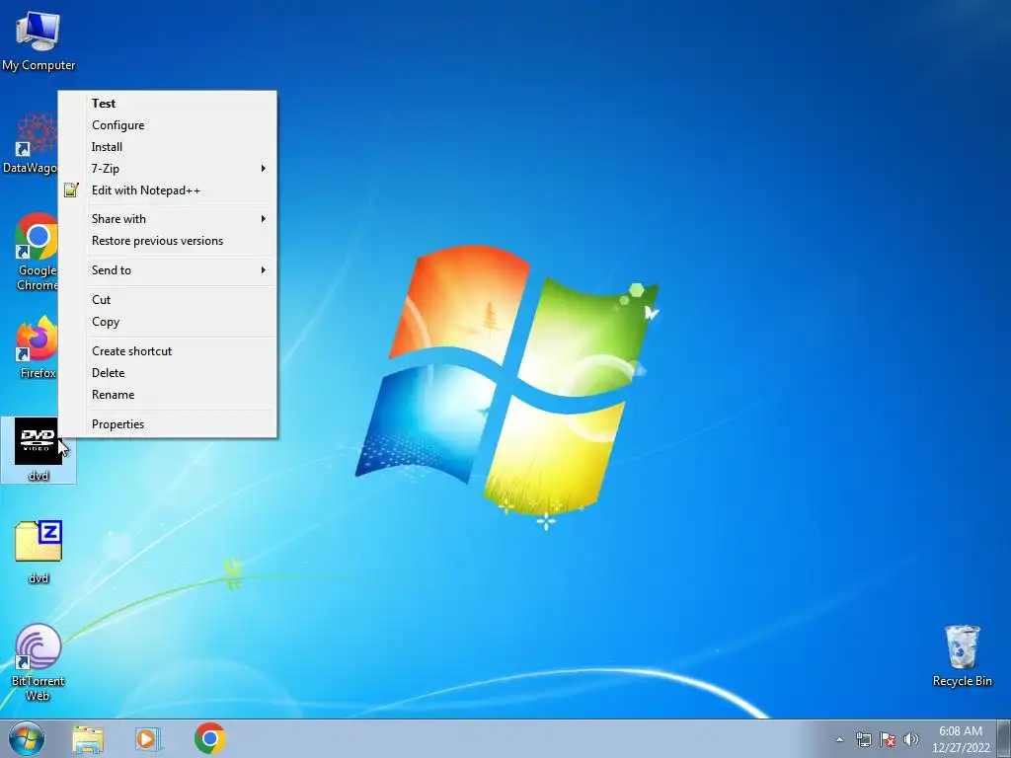Choose Restore previous versions

point(168,241)
